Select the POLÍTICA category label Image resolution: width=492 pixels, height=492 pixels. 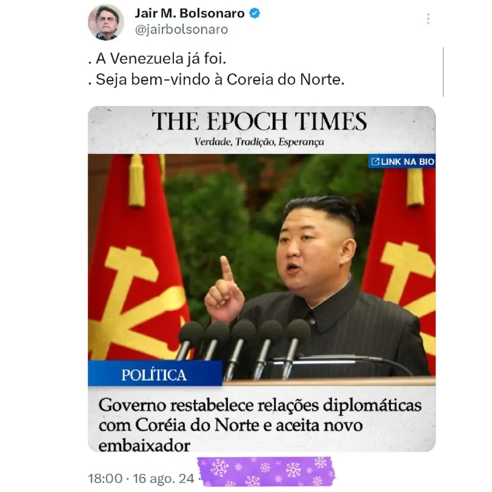pos(155,374)
